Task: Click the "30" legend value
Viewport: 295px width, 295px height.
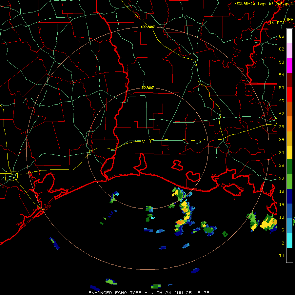Action: pyautogui.click(x=282, y=152)
